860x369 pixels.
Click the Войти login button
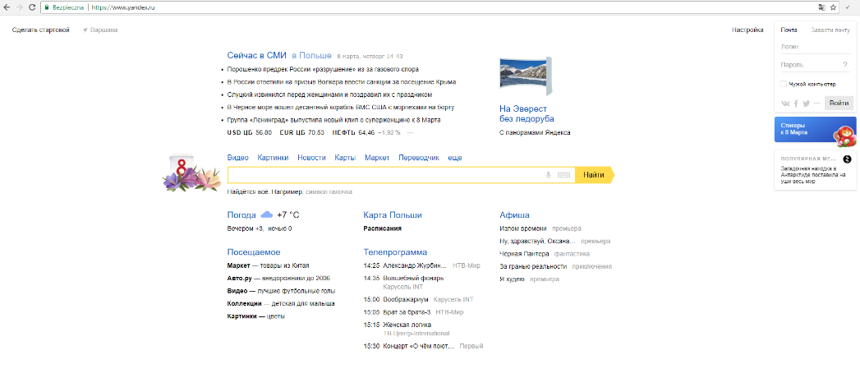tap(839, 104)
